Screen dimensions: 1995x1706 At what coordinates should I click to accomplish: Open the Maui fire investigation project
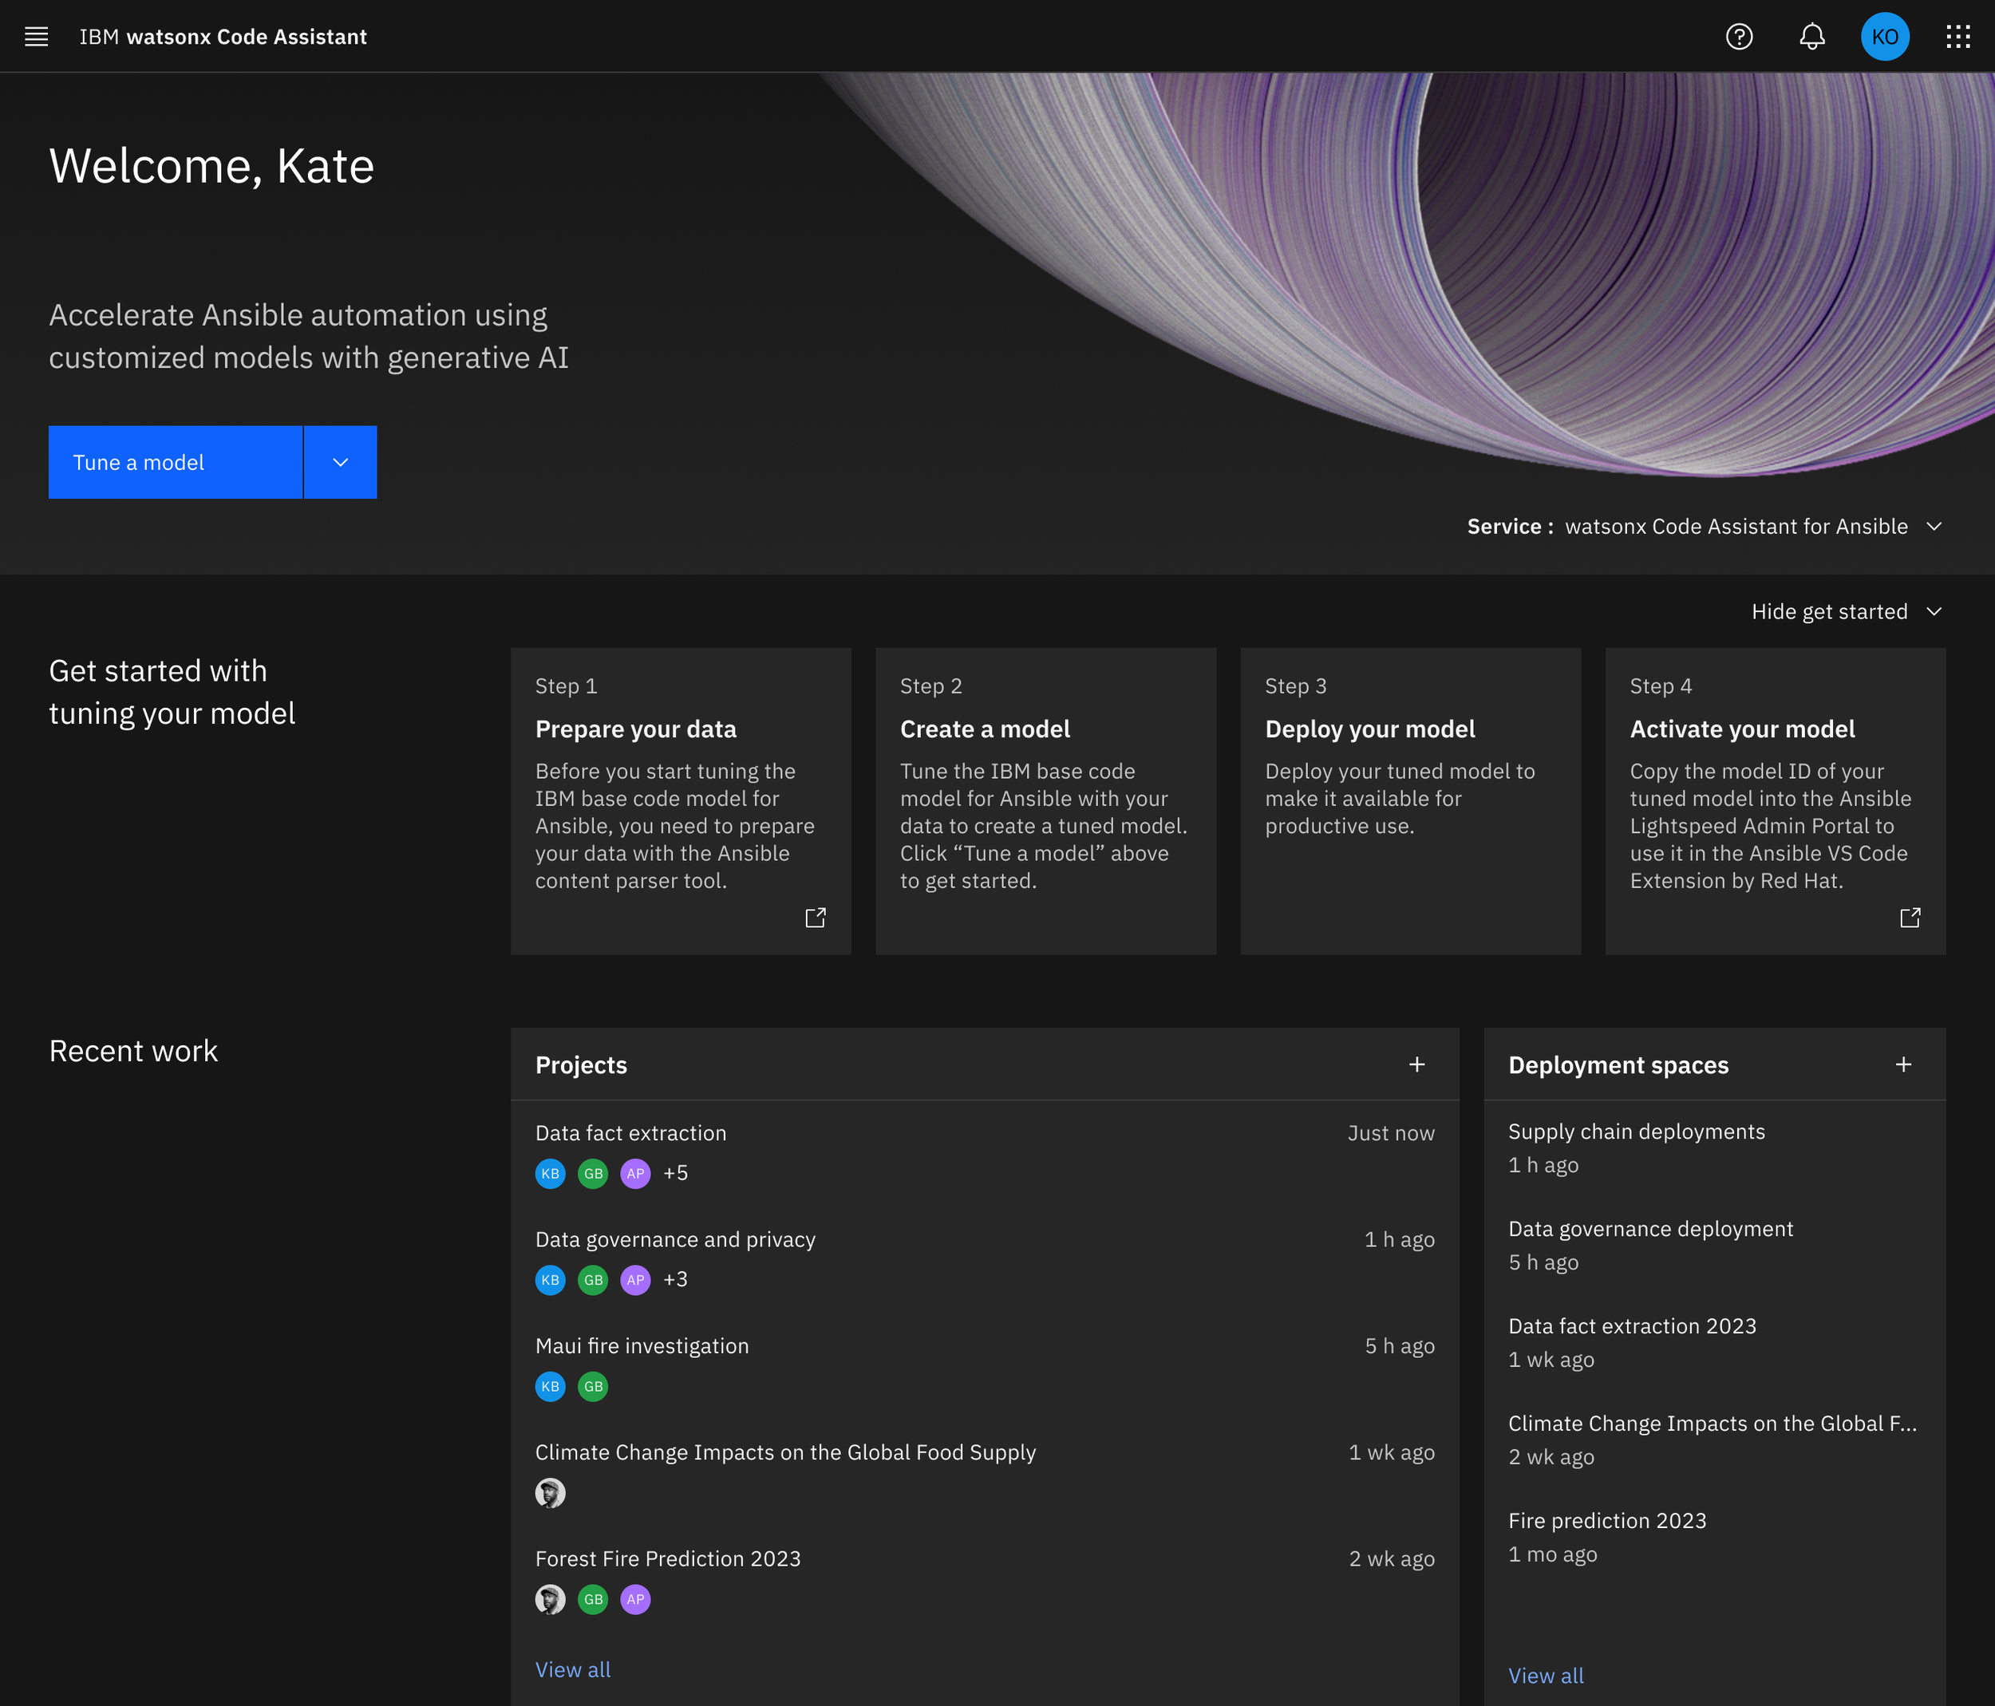click(642, 1346)
